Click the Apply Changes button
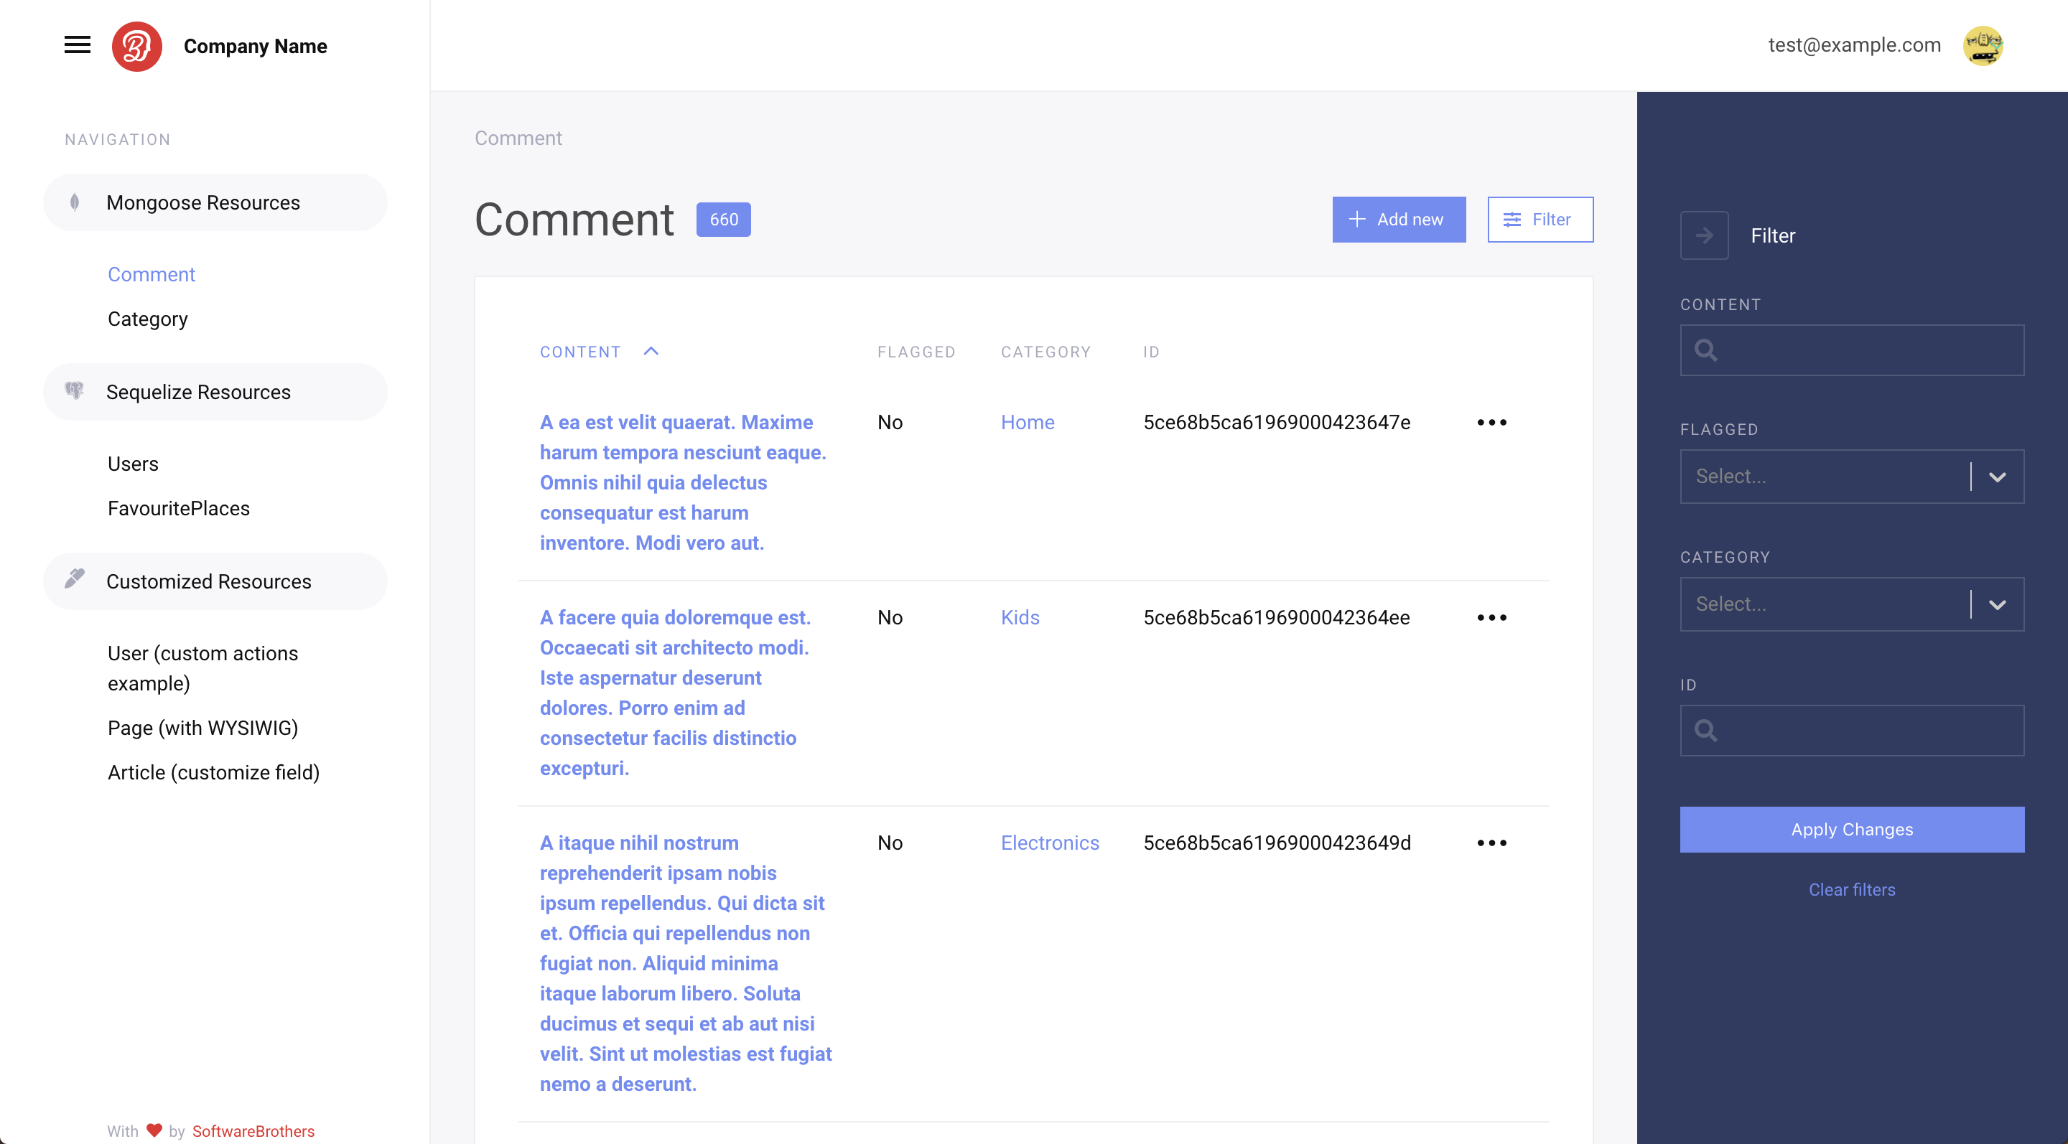The width and height of the screenshot is (2068, 1144). [x=1851, y=830]
